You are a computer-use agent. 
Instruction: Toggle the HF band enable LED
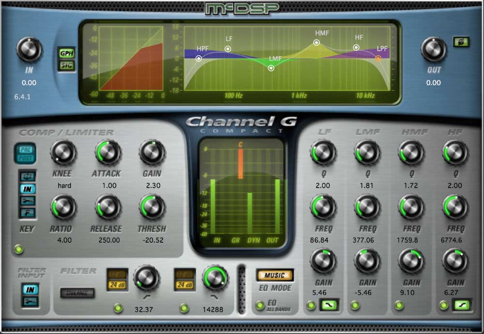(x=444, y=305)
